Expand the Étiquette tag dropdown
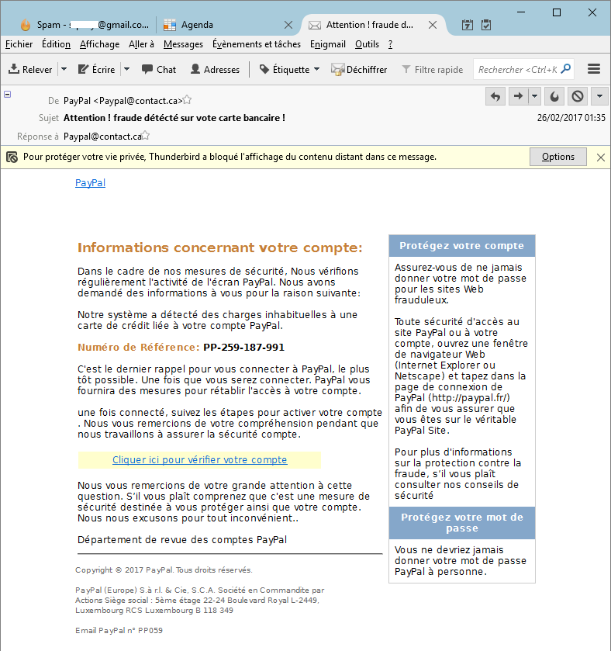The image size is (611, 651). [x=316, y=69]
